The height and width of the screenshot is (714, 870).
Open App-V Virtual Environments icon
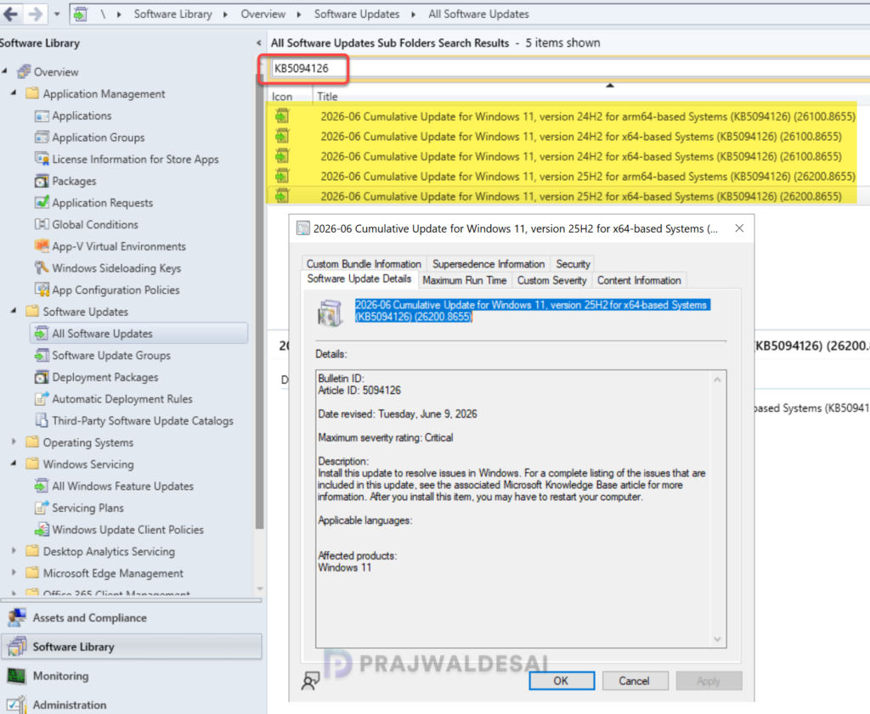click(42, 246)
